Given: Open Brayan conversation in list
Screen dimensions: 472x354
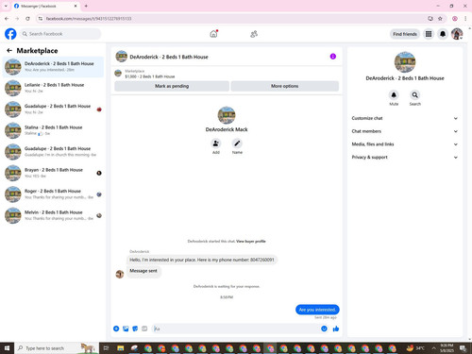Looking at the screenshot, I should (x=53, y=173).
